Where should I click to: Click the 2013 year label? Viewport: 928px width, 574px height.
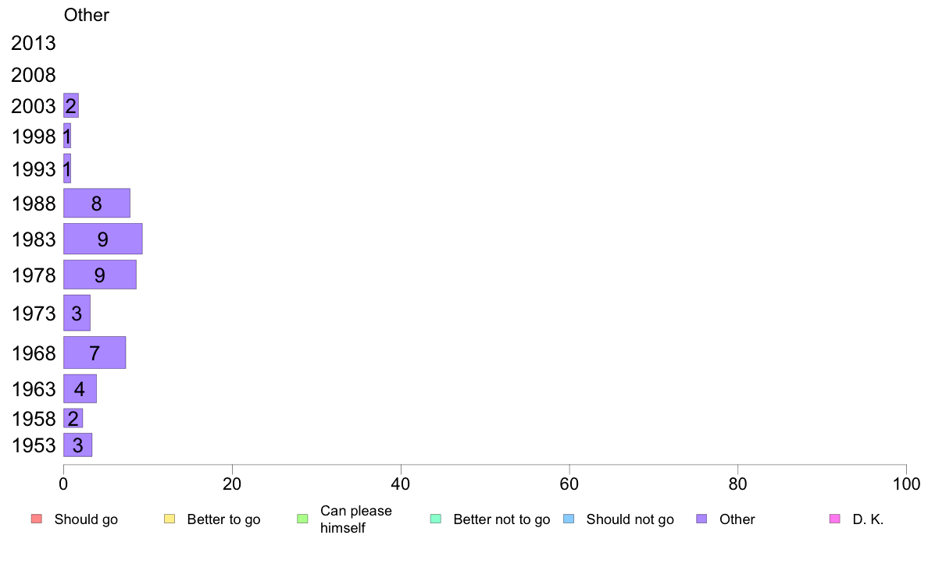click(x=33, y=43)
